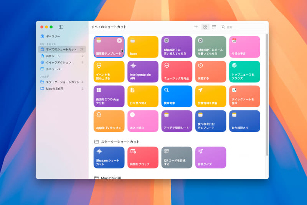The width and height of the screenshot is (307, 205).
Task: Run the 議事録テンプレート shortcut play button
Action: click(119, 40)
